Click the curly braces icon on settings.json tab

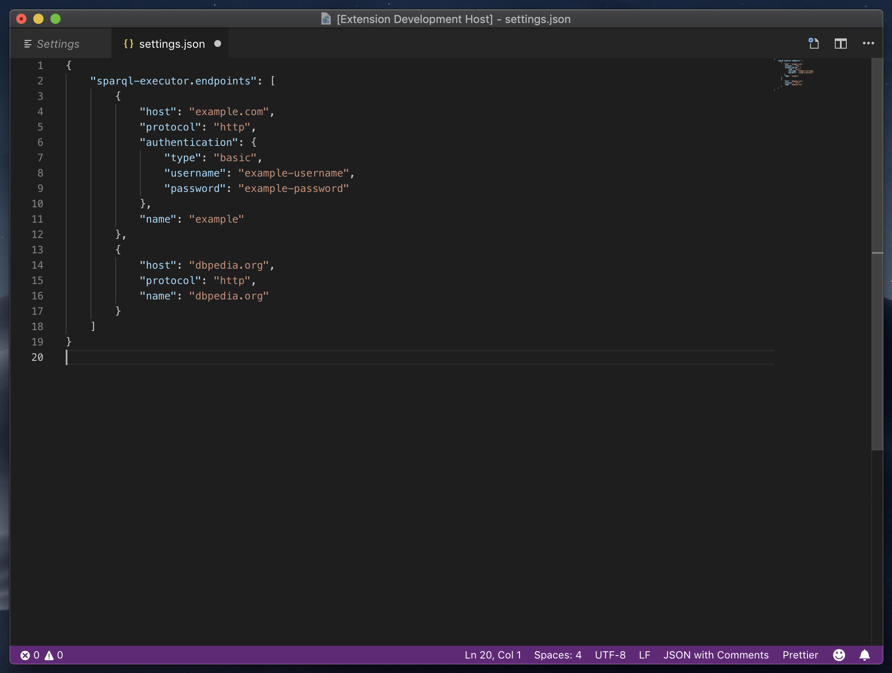[128, 44]
